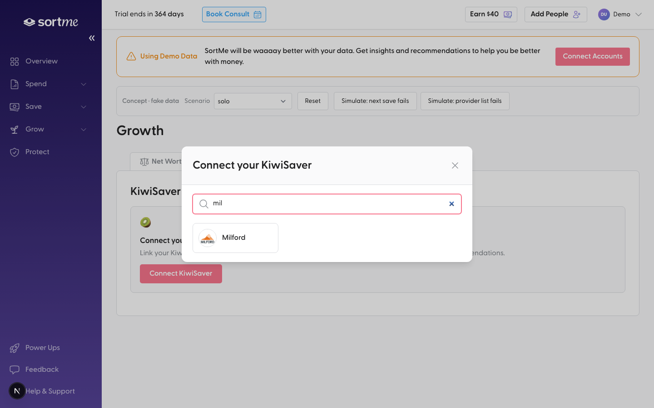
Task: Click the Connect KiwiSaver button
Action: (181, 274)
